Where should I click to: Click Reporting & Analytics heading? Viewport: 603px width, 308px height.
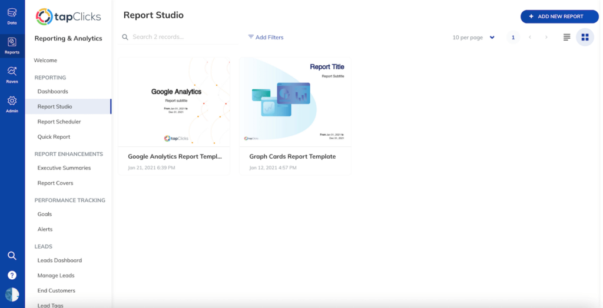tap(68, 38)
